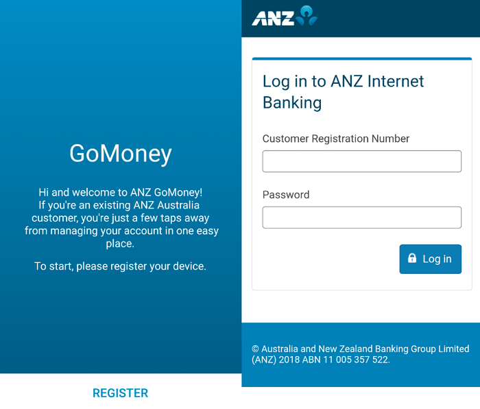
Task: Click the Password field label
Action: tap(286, 195)
